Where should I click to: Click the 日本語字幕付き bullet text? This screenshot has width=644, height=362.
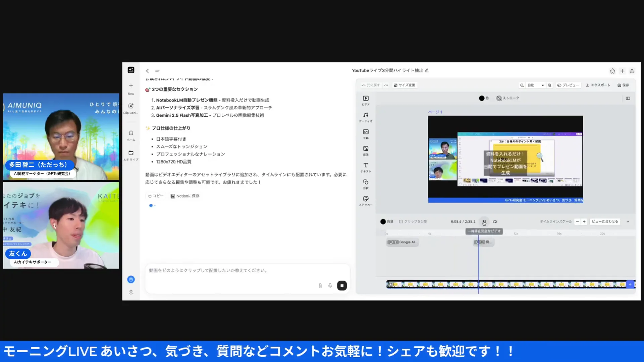click(x=171, y=139)
